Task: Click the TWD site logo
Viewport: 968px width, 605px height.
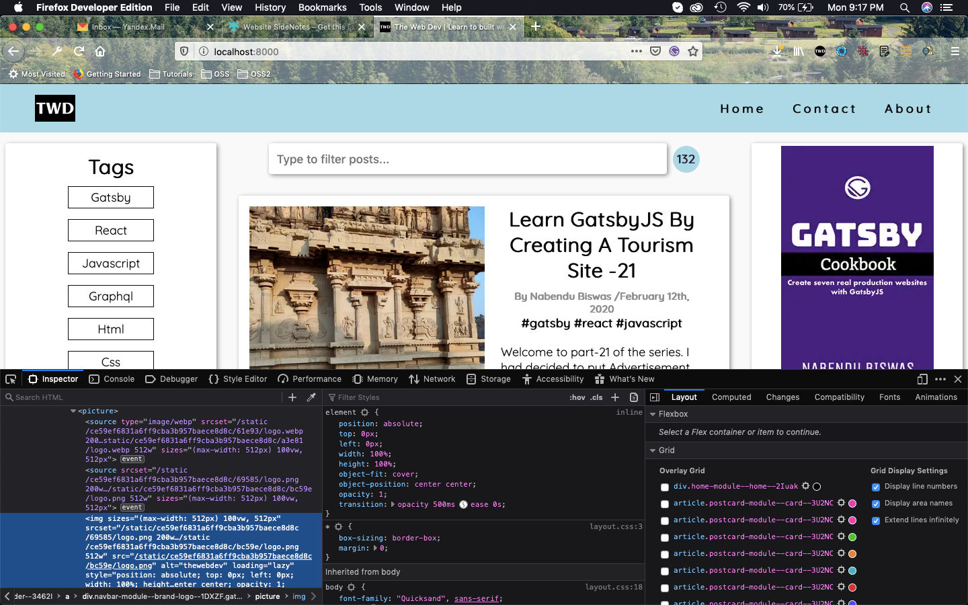Action: pyautogui.click(x=55, y=108)
